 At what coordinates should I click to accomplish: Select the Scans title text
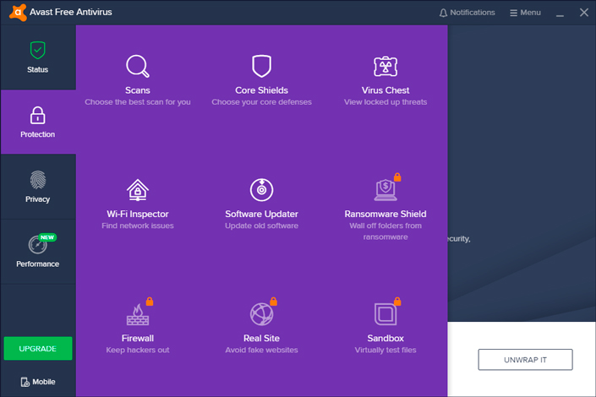pyautogui.click(x=138, y=90)
